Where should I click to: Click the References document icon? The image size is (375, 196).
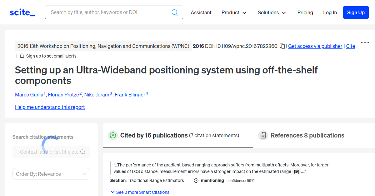[x=263, y=135]
